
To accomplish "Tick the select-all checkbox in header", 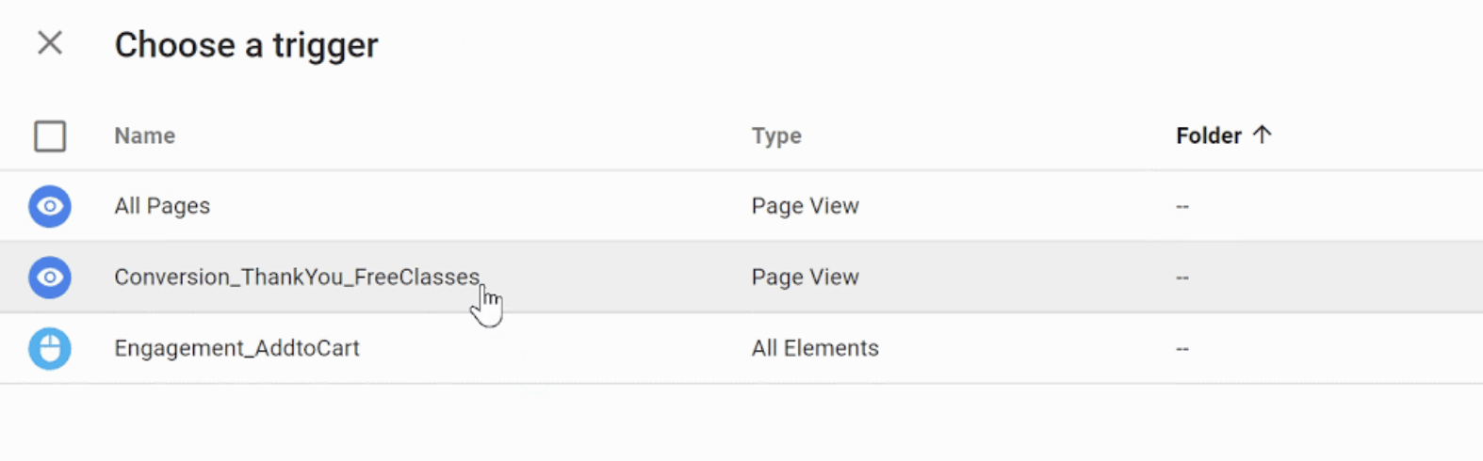I will click(x=50, y=136).
